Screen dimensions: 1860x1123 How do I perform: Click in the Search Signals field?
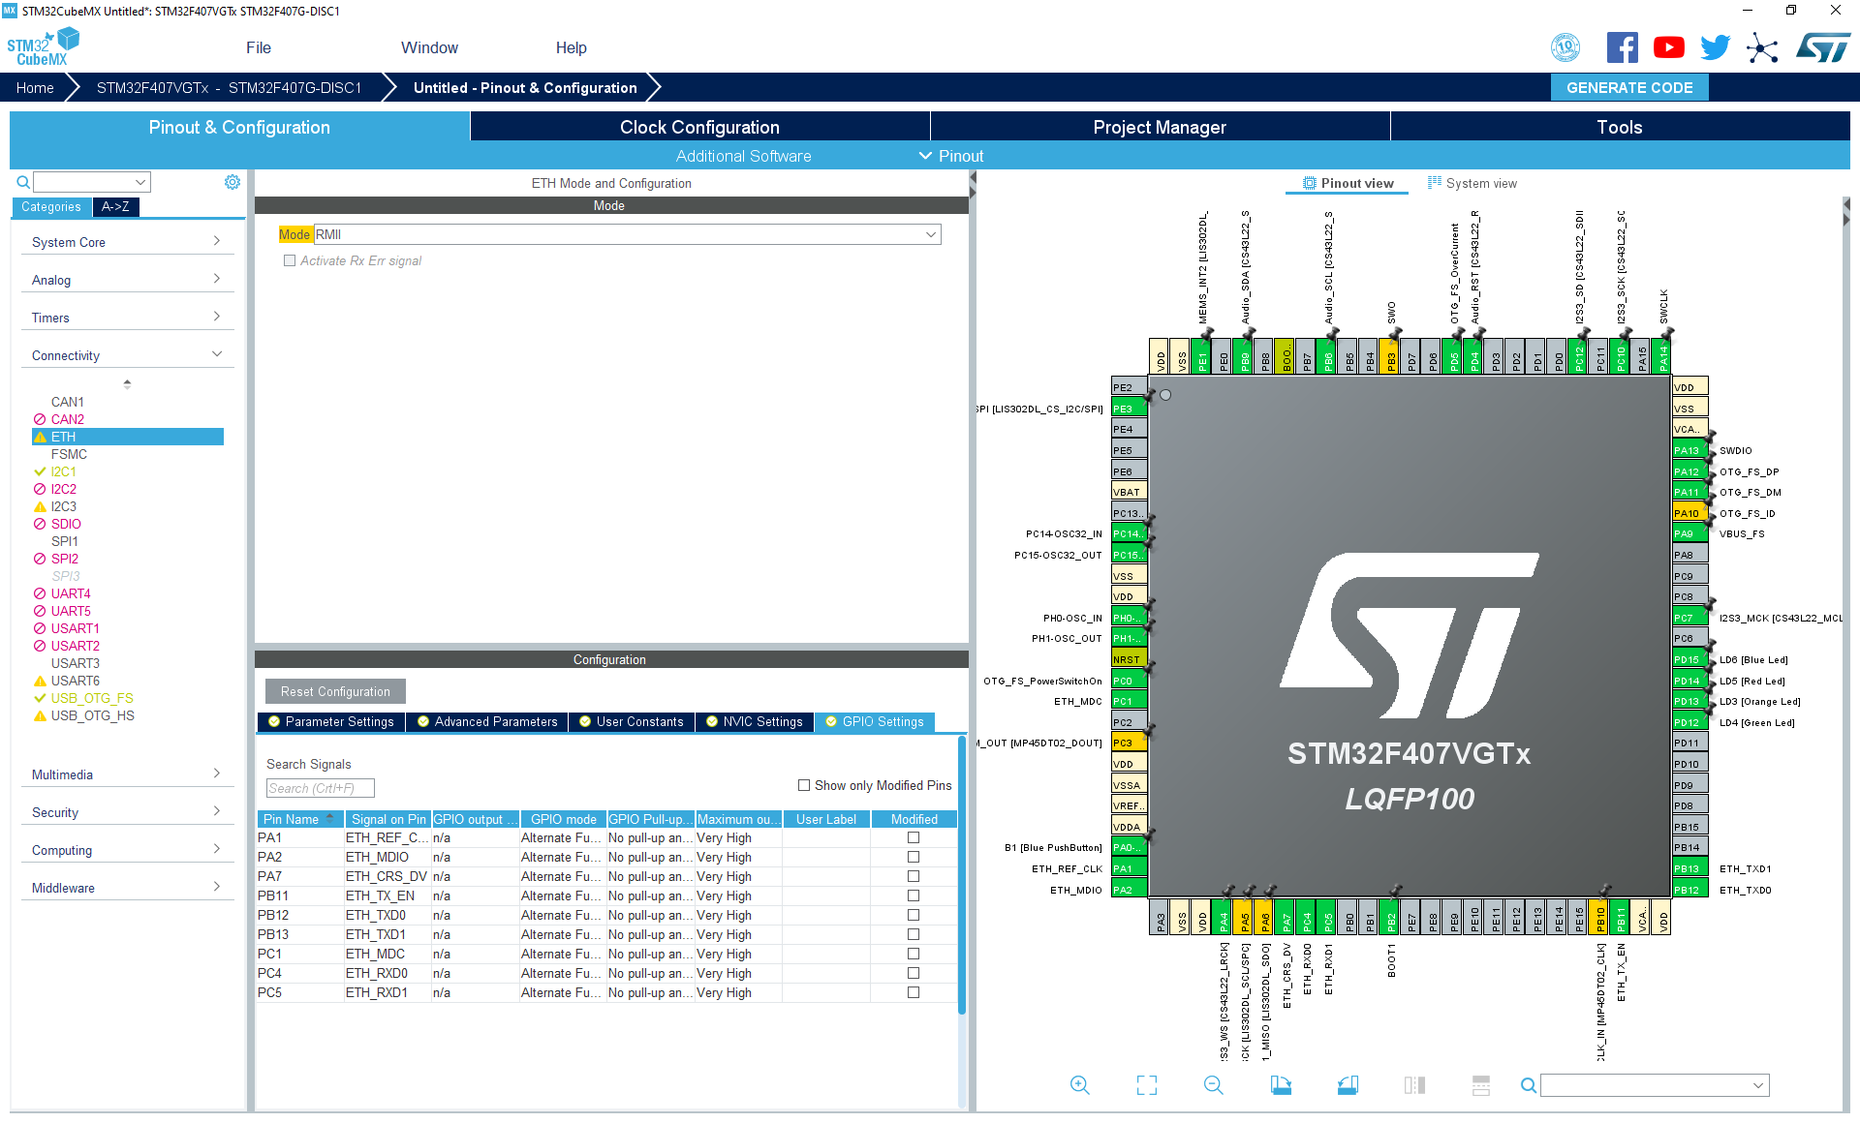click(x=321, y=789)
